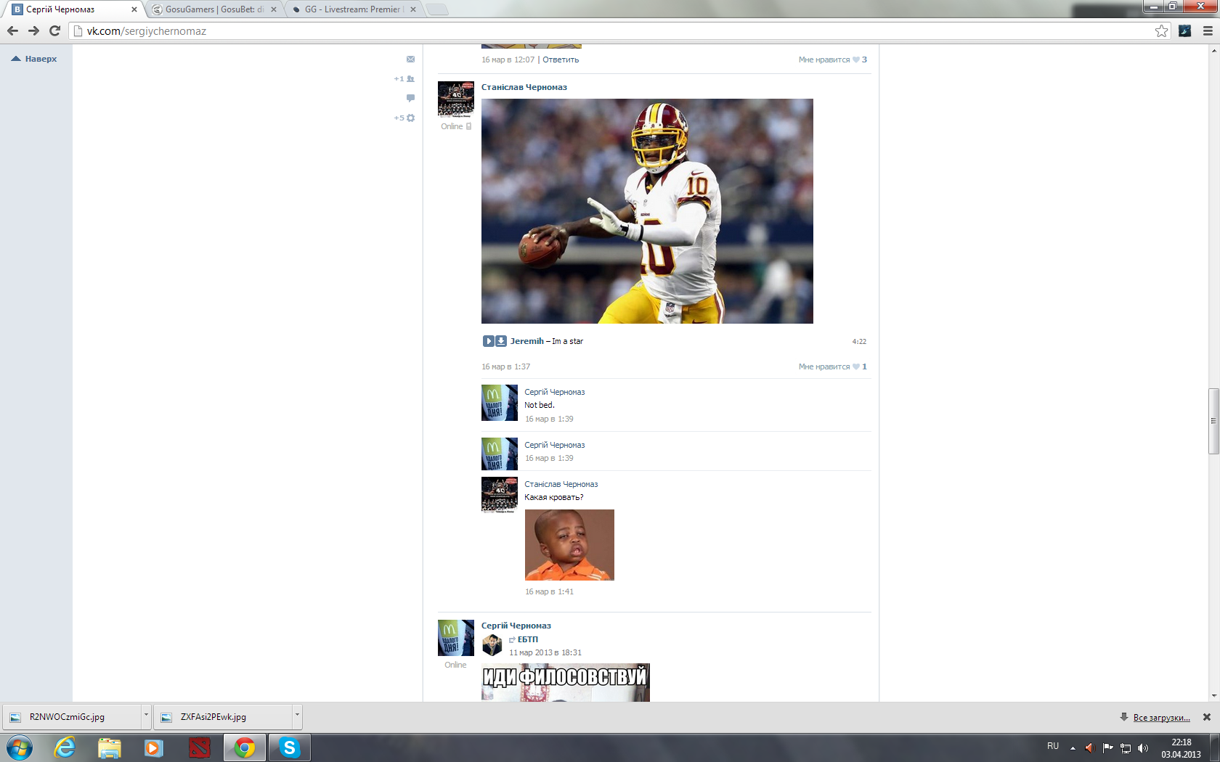Open downloaded file ZXFAsi2PEwk.jpg

point(223,717)
